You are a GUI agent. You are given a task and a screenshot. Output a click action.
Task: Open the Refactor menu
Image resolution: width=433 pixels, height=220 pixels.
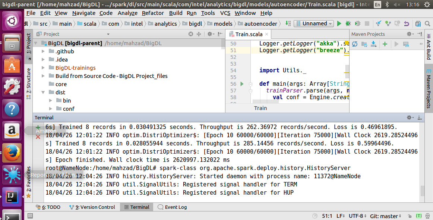[153, 13]
